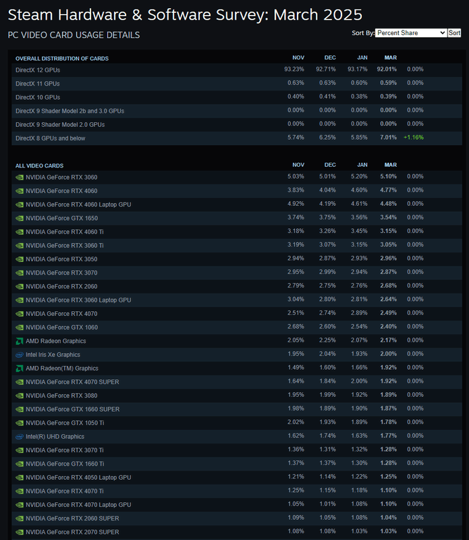Click NVIDIA logo beside GeForce RTX 2060
Viewport: 469px width, 540px height.
[20, 286]
